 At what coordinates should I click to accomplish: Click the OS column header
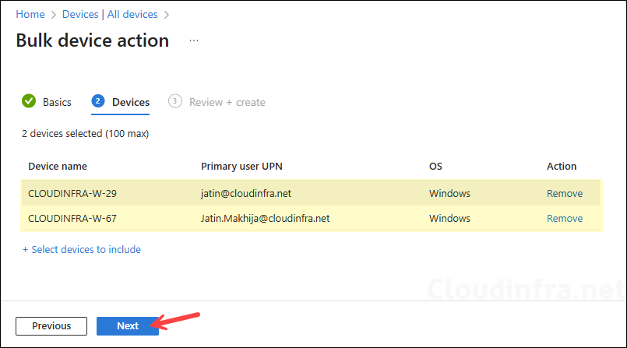(x=435, y=166)
